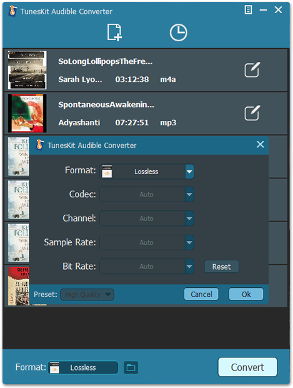Expand the Sample Rate dropdown
This screenshot has width=293, height=388.
189,243
